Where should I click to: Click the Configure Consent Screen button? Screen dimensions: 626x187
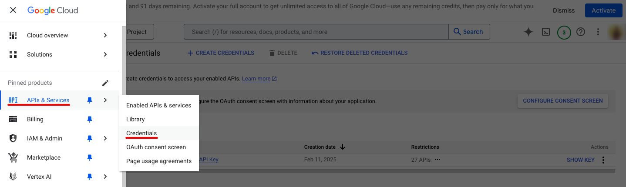click(563, 100)
